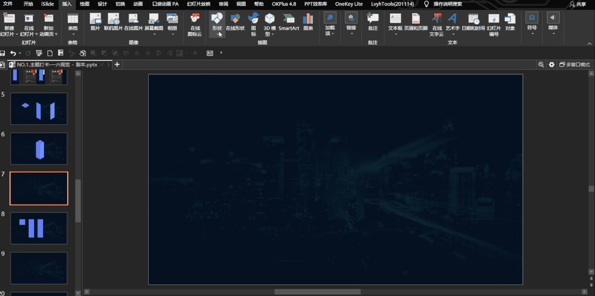This screenshot has width=595, height=296.
Task: Click the settings gear beside 多窗口模式
Action: (551, 65)
